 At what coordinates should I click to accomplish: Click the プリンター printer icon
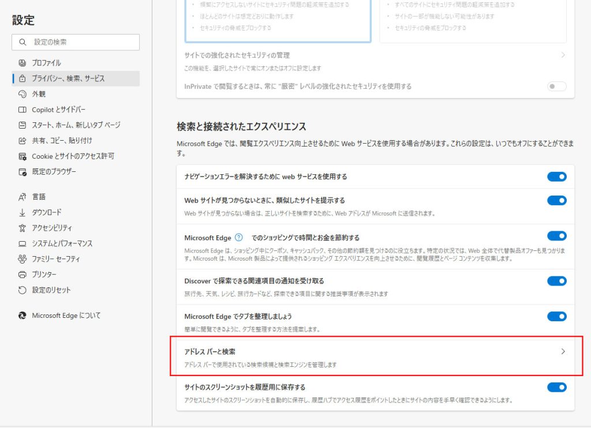[x=23, y=275]
